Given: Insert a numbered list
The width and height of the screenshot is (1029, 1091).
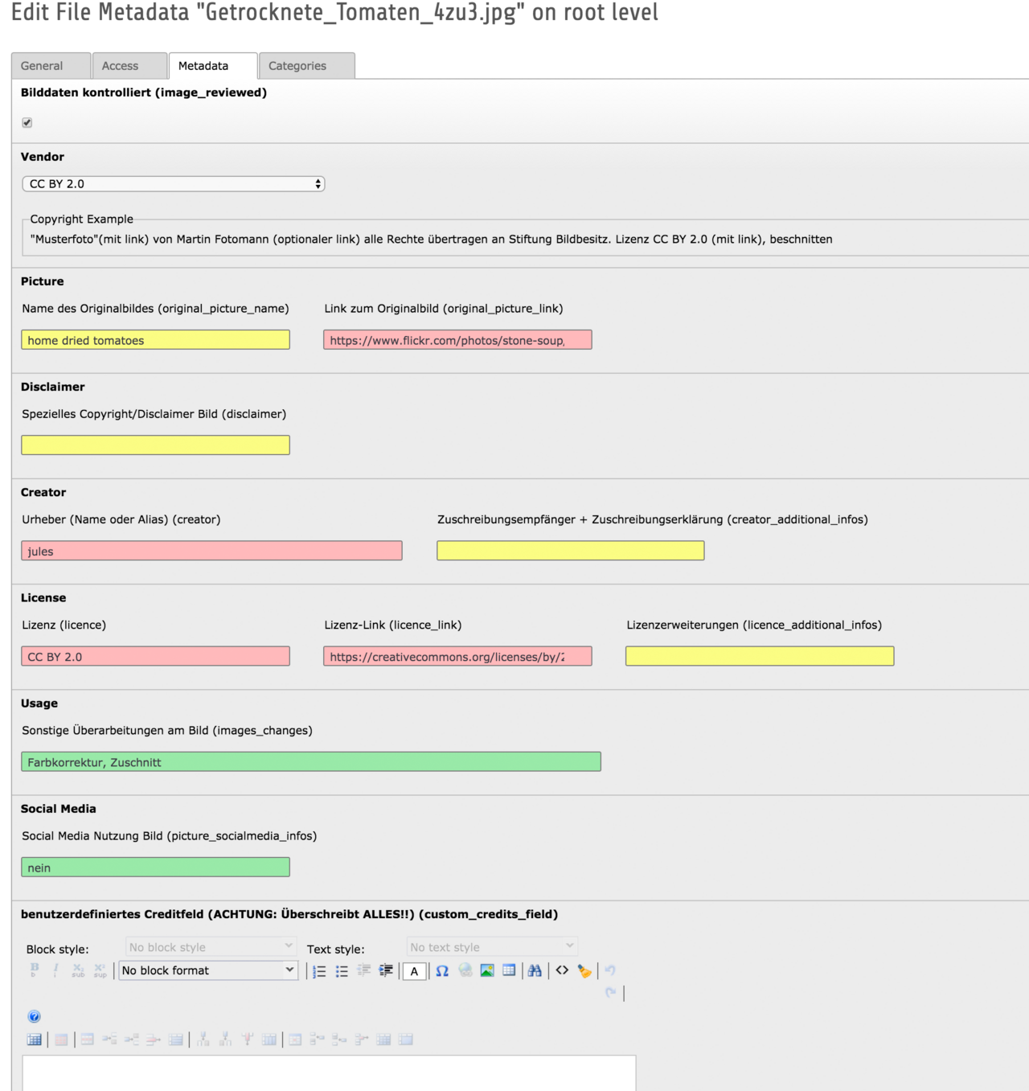Looking at the screenshot, I should (319, 970).
